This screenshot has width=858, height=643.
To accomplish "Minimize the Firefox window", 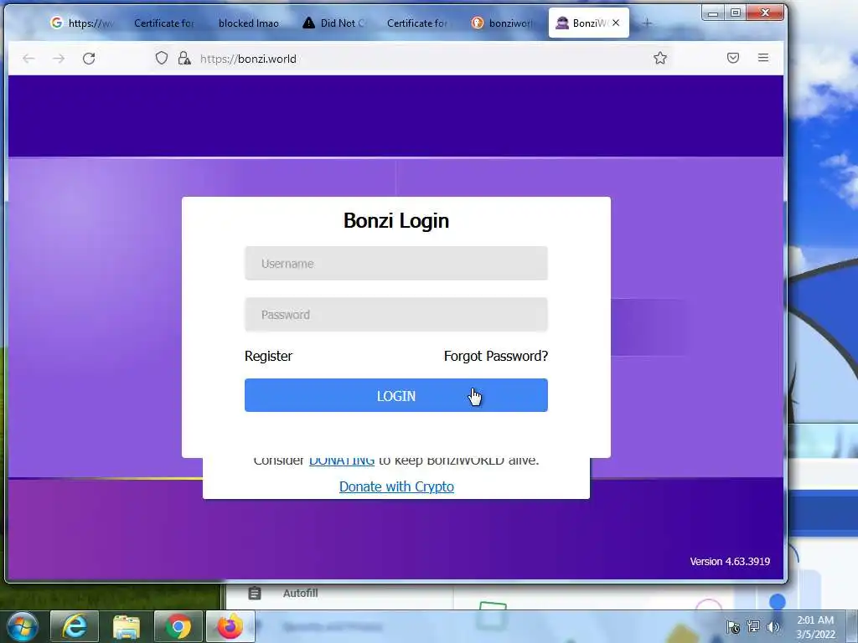I will (713, 13).
